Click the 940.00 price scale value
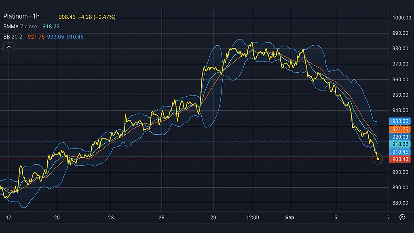The height and width of the screenshot is (233, 414). coord(400,110)
